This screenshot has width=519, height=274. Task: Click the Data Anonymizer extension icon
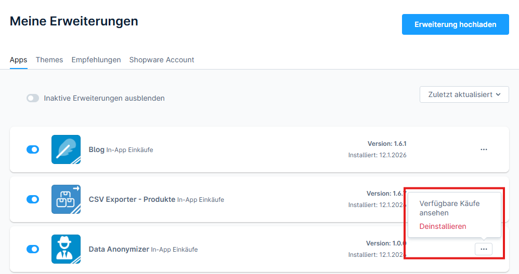[66, 249]
